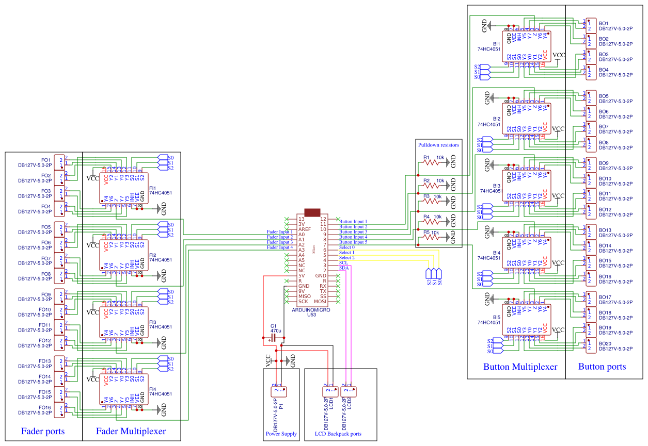The image size is (648, 446).
Task: Click the P1 Power Supply connector symbol
Action: 279,391
